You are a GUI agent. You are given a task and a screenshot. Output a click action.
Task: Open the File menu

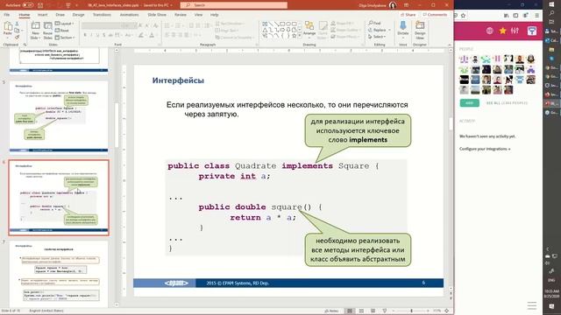click(x=7, y=15)
